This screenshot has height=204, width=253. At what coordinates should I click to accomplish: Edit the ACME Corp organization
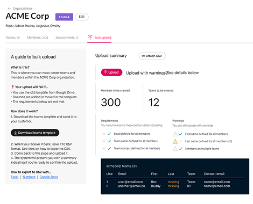tap(82, 17)
